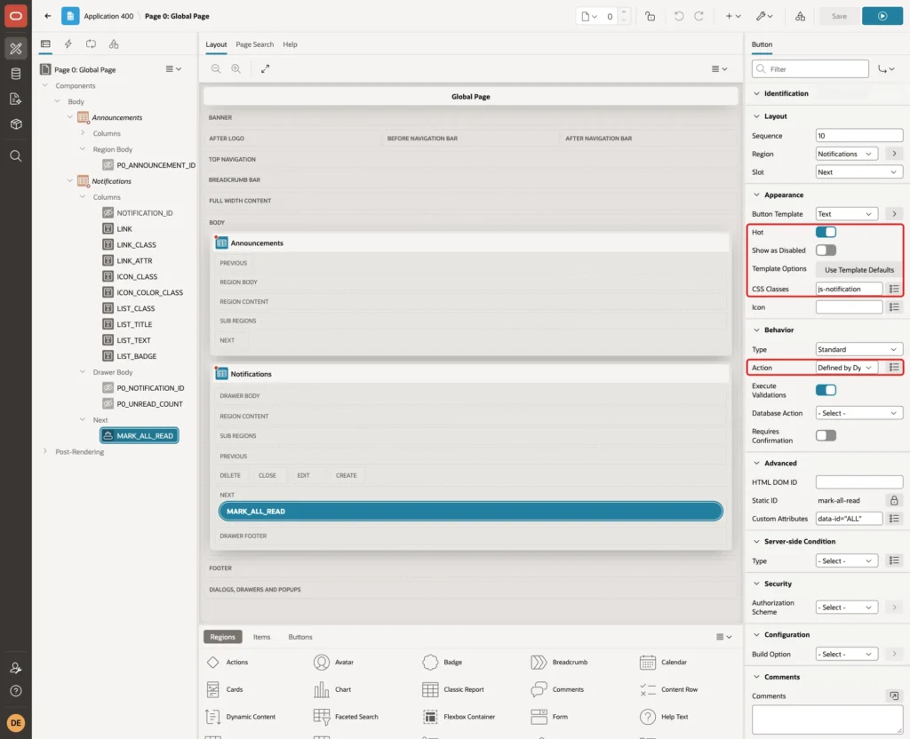Click the search magnifier in sidebar
The width and height of the screenshot is (910, 739).
[x=16, y=155]
